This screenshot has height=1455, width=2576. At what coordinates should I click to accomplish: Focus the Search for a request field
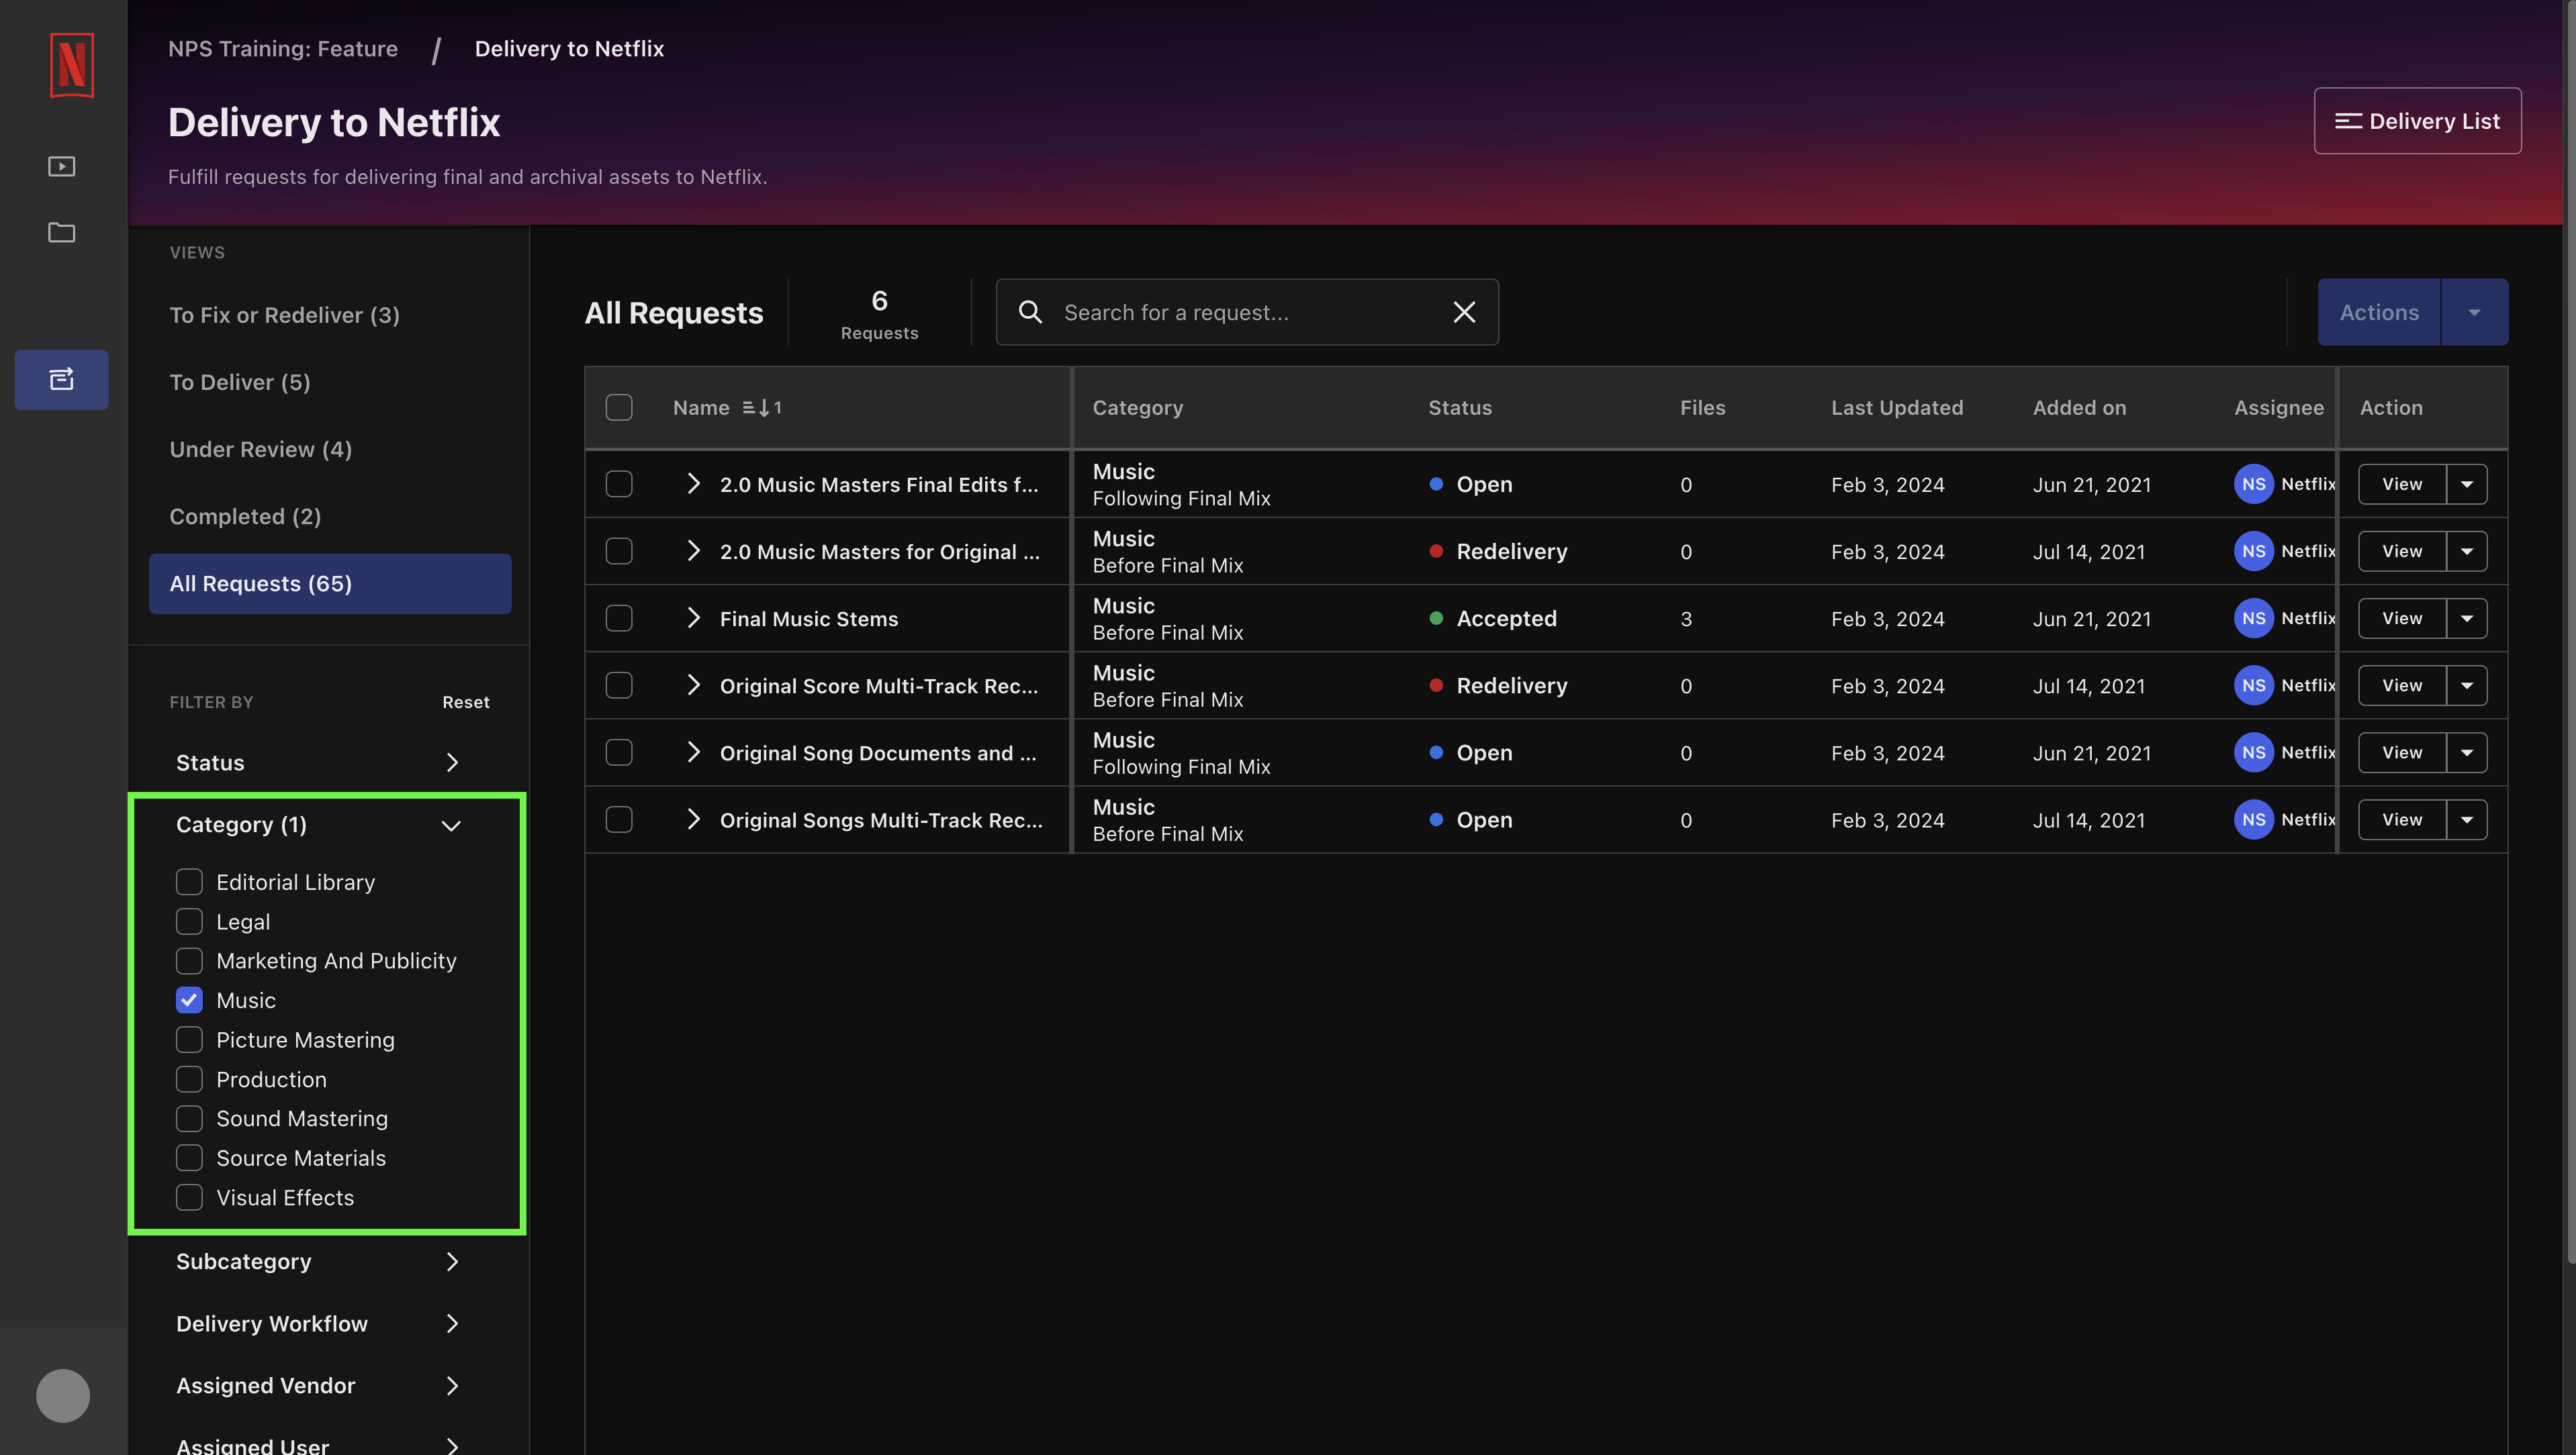click(x=1246, y=313)
